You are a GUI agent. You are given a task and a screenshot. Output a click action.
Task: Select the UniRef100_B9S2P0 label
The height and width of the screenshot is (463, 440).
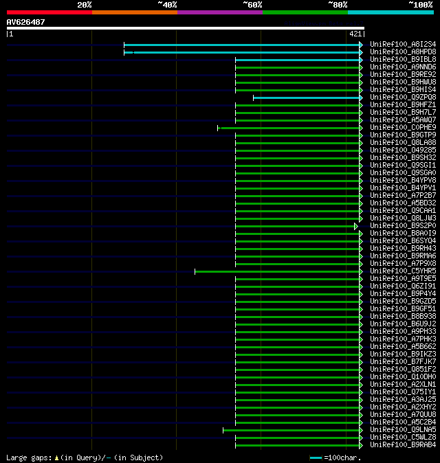(403, 225)
